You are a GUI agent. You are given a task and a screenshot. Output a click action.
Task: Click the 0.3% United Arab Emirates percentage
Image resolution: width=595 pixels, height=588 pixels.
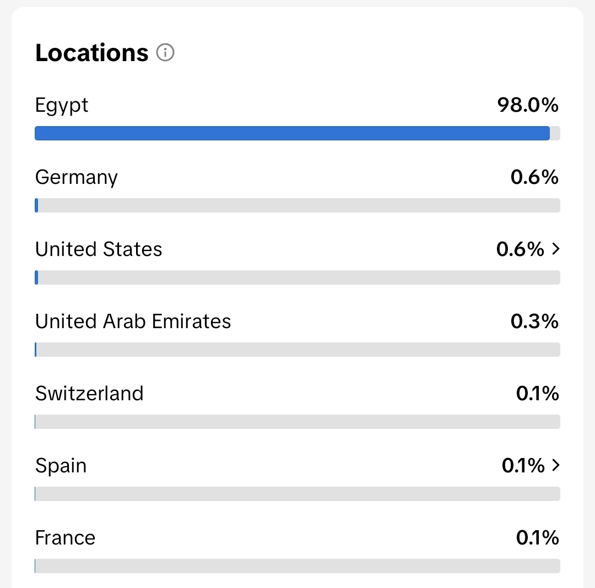535,321
